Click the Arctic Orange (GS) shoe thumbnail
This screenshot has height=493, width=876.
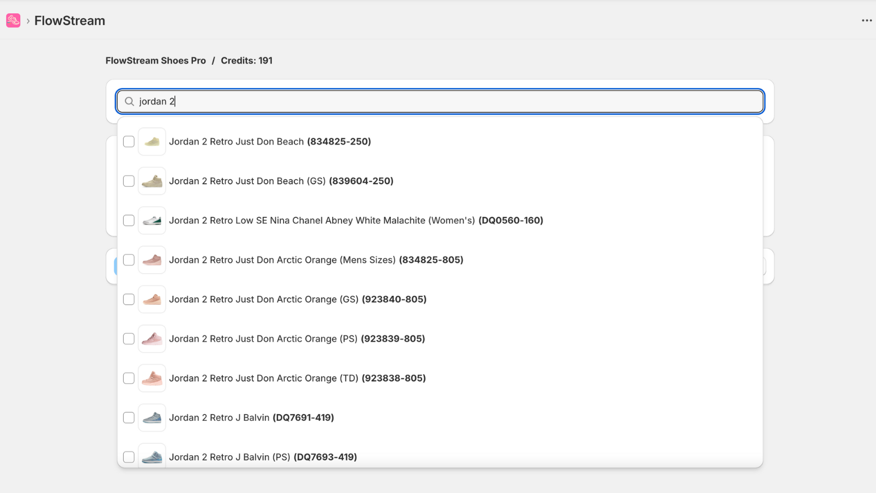coord(152,299)
